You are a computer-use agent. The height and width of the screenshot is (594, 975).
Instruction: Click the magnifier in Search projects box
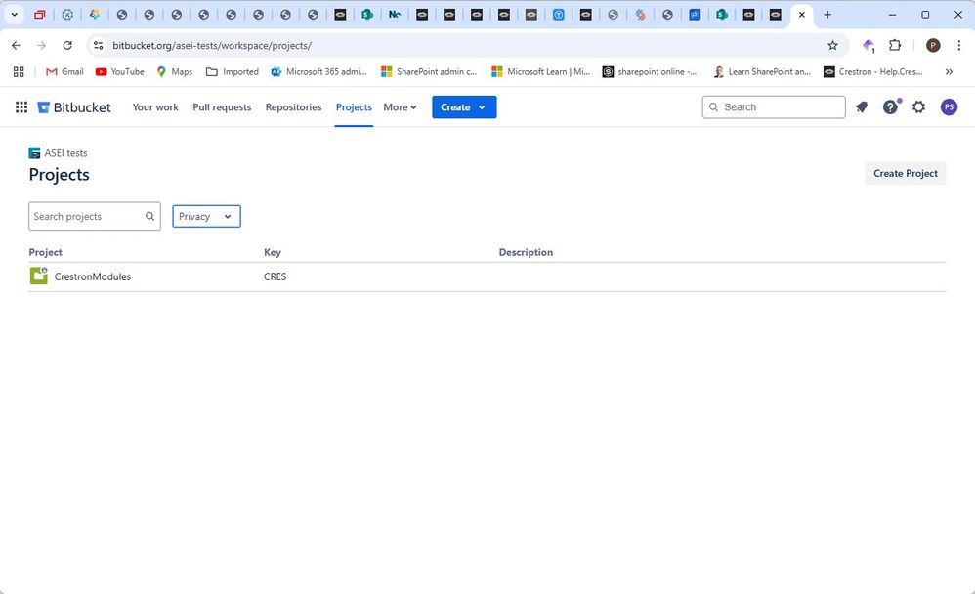pyautogui.click(x=149, y=217)
